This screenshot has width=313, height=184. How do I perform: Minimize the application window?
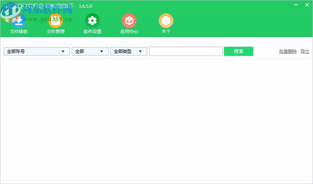pyautogui.click(x=296, y=5)
